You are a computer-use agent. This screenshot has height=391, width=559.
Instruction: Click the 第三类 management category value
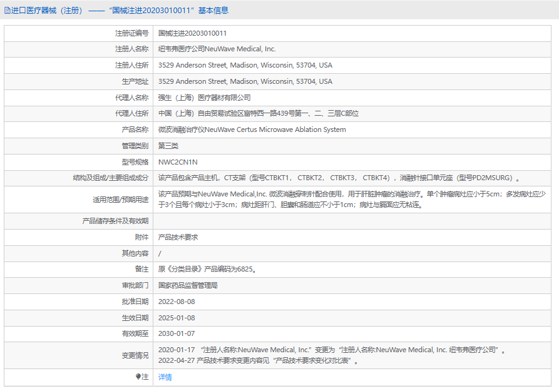[168, 146]
